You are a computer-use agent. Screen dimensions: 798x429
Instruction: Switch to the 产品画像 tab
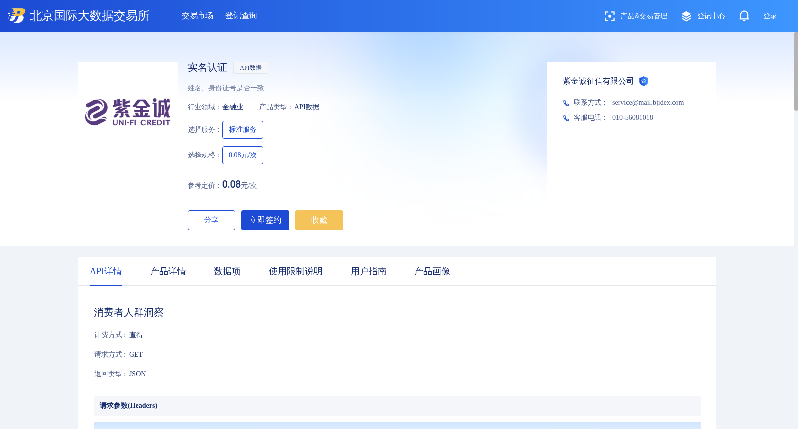[432, 271]
